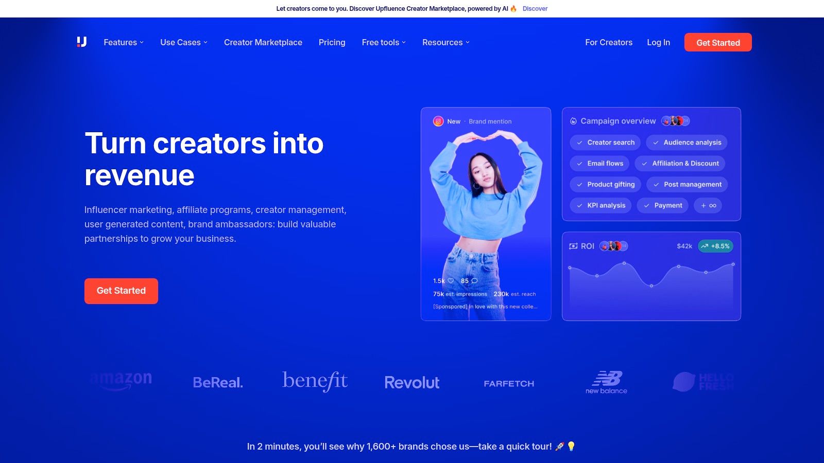Viewport: 824px width, 463px height.
Task: Click the Revolut brand logo
Action: (x=412, y=383)
